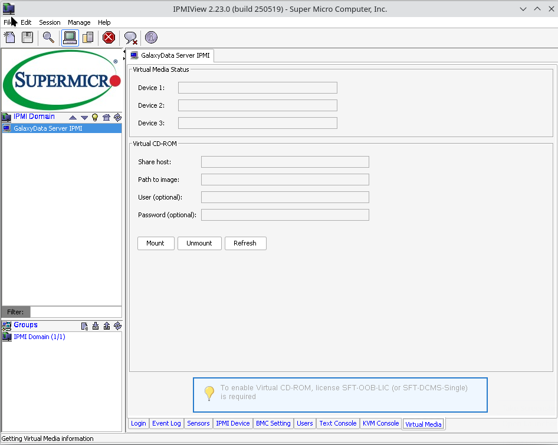
Task: Switch to the Users tab
Action: (304, 423)
